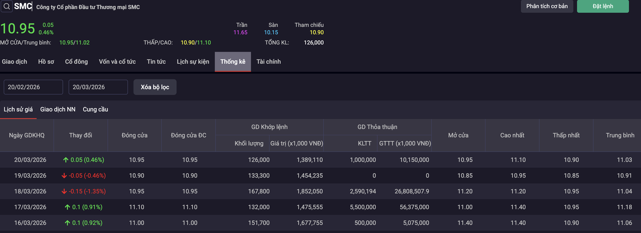Go to Vốn và cổ tức tab
641x233 pixels.
pyautogui.click(x=117, y=62)
